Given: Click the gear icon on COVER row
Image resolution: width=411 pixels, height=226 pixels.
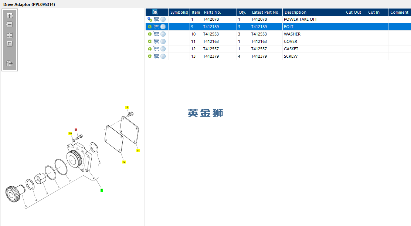Looking at the screenshot, I should click(x=150, y=41).
